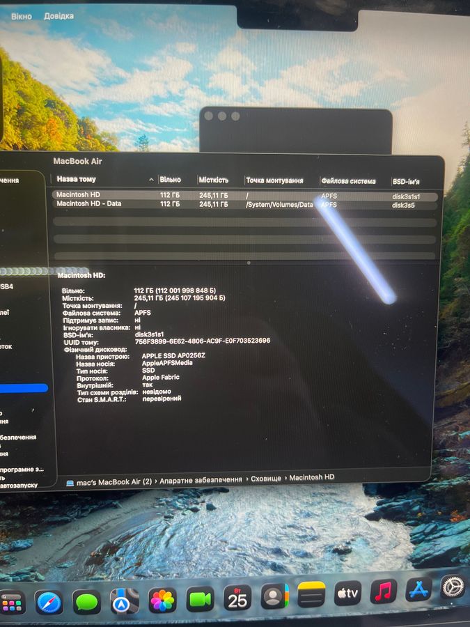Screen dimensions: 470x627
Task: Open the 'Довідка' menu
Action: 58,16
